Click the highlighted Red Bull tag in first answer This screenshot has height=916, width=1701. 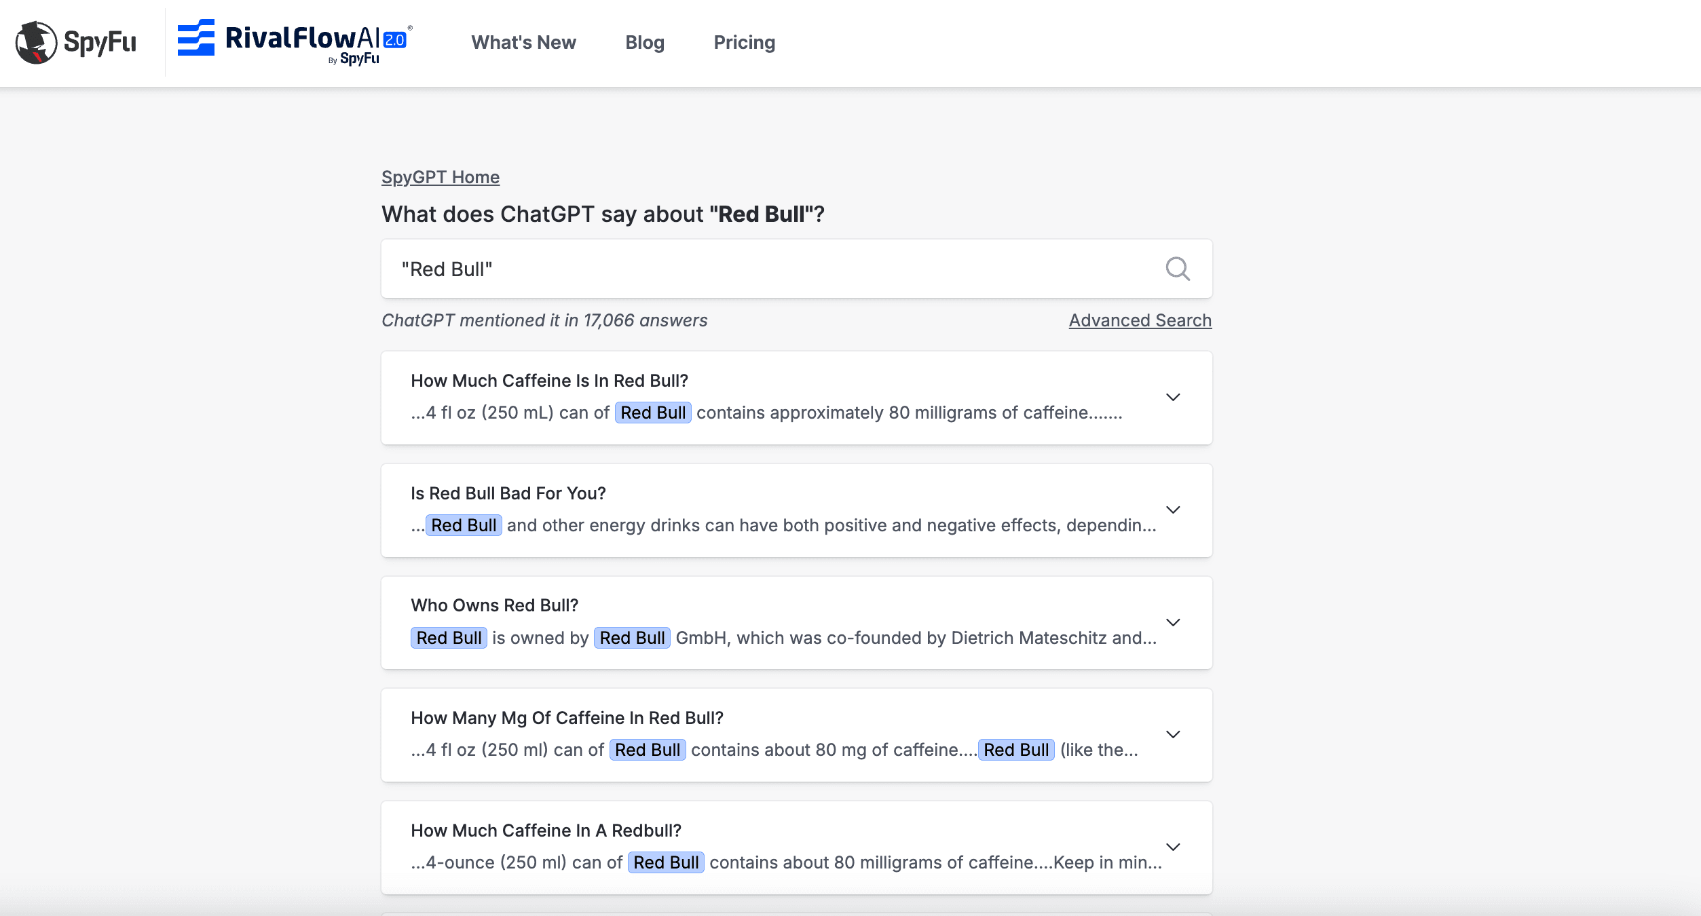[652, 413]
